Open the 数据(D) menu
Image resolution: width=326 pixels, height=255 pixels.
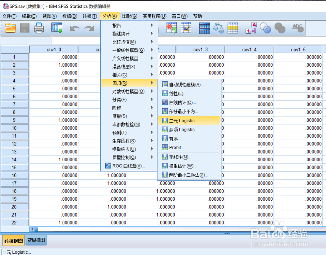pos(70,16)
